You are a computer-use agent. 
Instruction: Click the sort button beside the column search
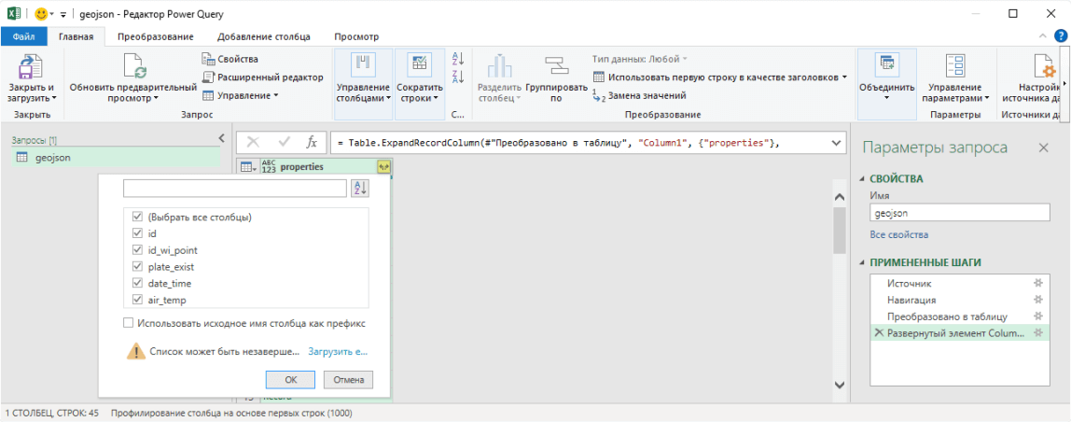click(x=360, y=189)
